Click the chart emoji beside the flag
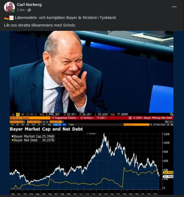The height and width of the screenshot is (197, 184). (11, 18)
